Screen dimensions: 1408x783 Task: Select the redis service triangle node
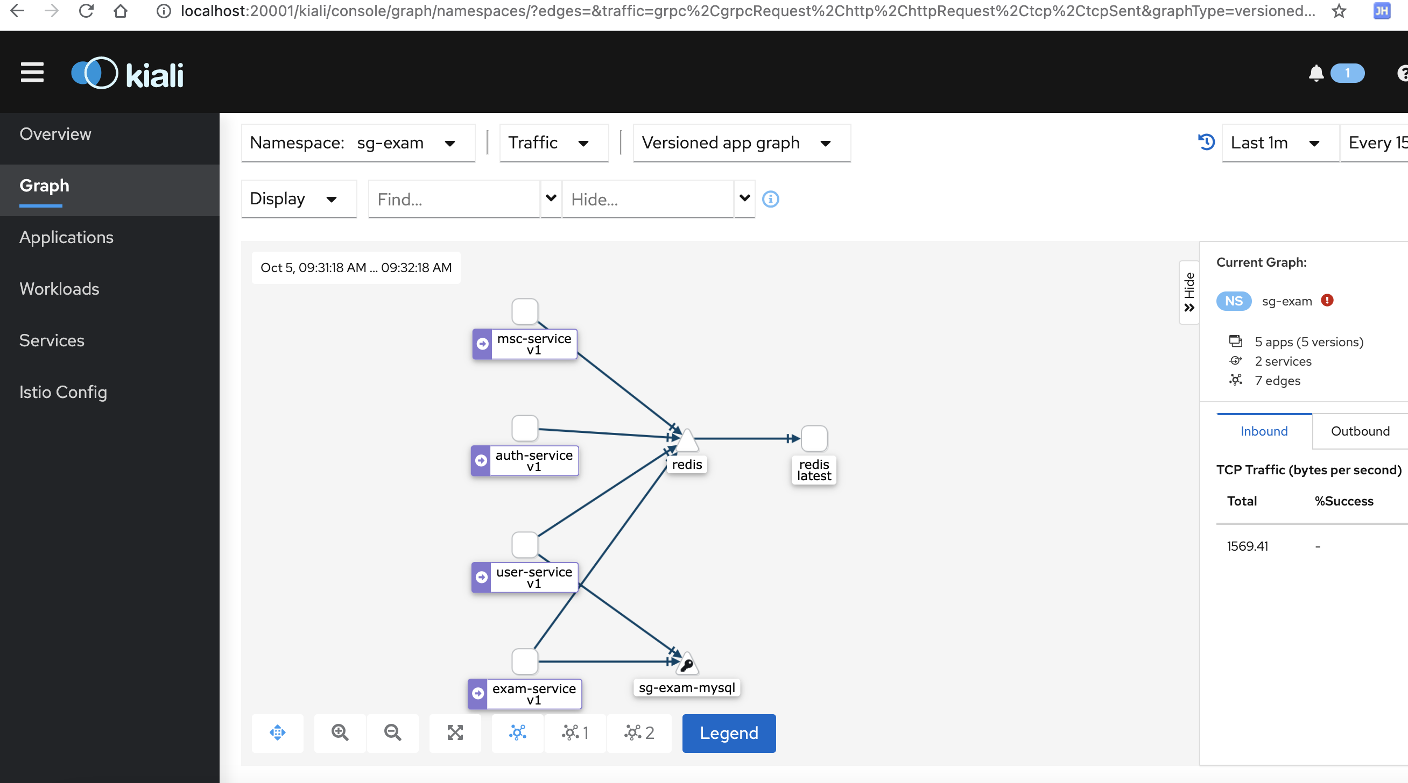(x=687, y=440)
